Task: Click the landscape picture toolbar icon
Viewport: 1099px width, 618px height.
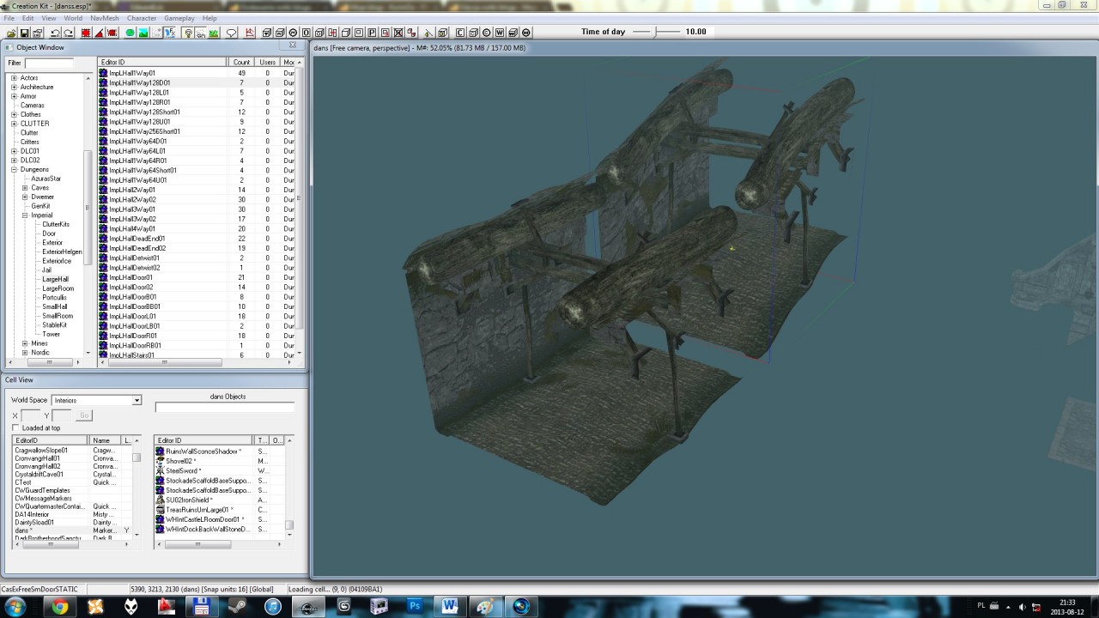Action: coord(144,33)
